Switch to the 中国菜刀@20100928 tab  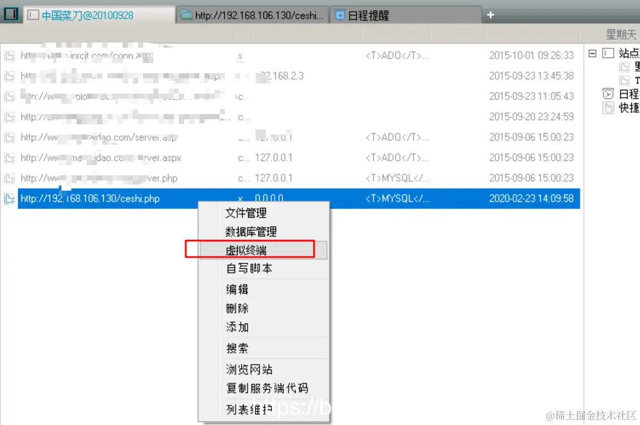(99, 15)
